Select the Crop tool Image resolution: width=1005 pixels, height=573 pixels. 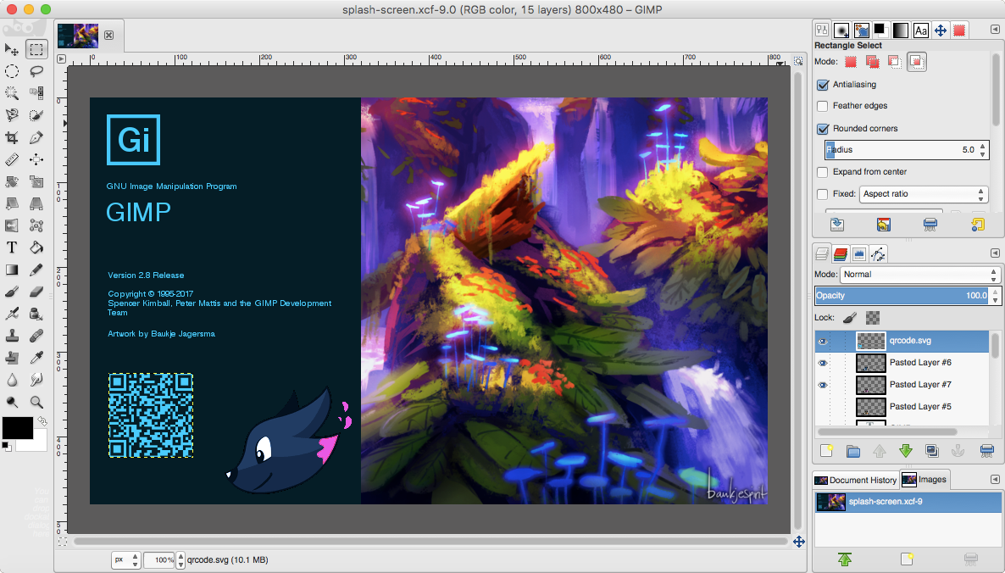tap(12, 137)
